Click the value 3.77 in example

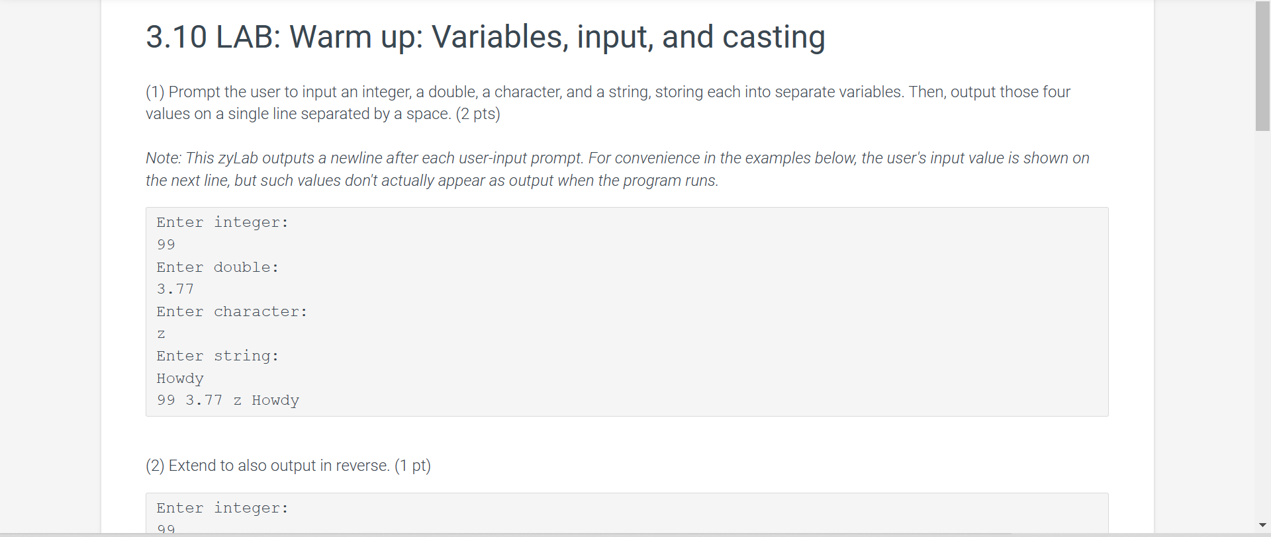175,289
